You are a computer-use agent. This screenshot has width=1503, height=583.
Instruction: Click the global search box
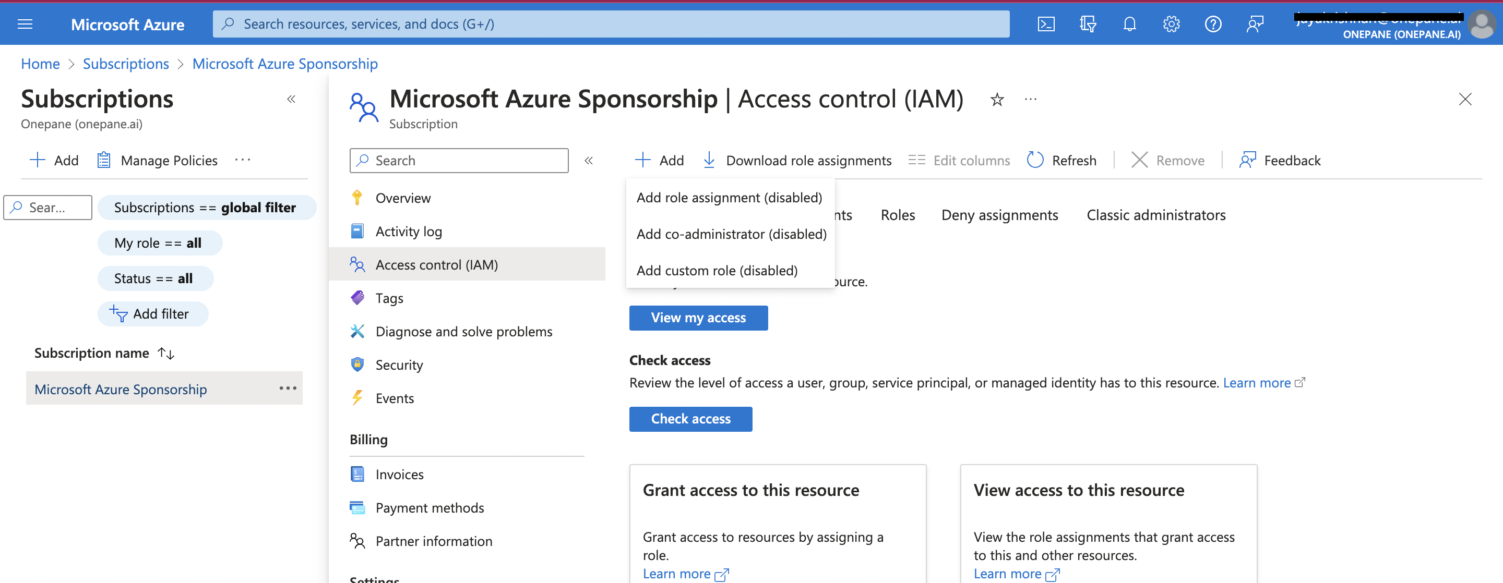(611, 24)
